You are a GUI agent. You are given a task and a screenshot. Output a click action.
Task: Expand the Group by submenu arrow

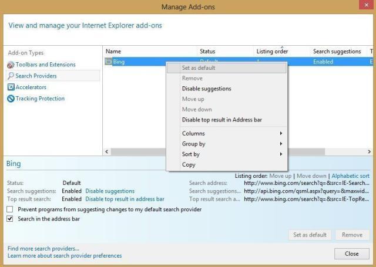[x=281, y=144]
